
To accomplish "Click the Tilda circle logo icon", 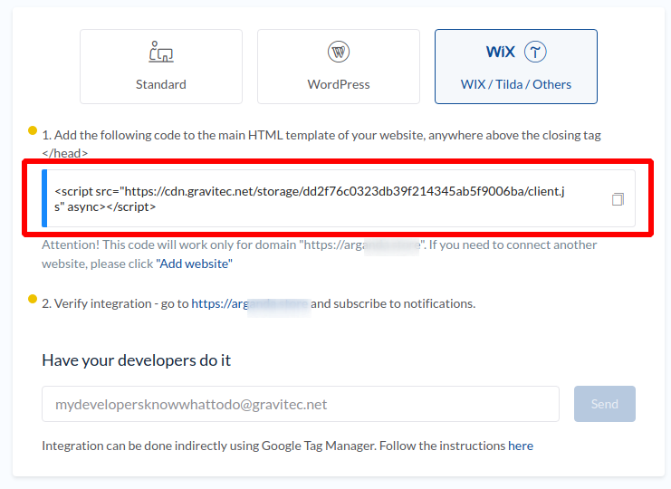I will coord(535,52).
